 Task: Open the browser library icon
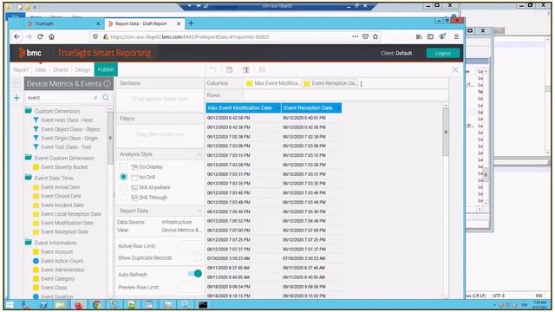pyautogui.click(x=419, y=36)
